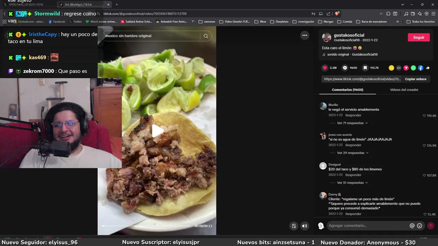The height and width of the screenshot is (246, 438).
Task: Click the Agregar comentario input field
Action: click(368, 225)
